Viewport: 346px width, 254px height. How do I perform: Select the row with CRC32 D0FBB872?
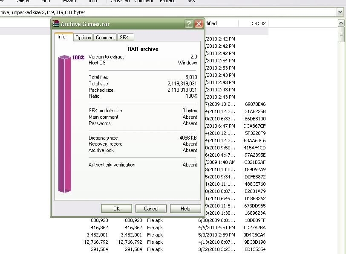236,177
